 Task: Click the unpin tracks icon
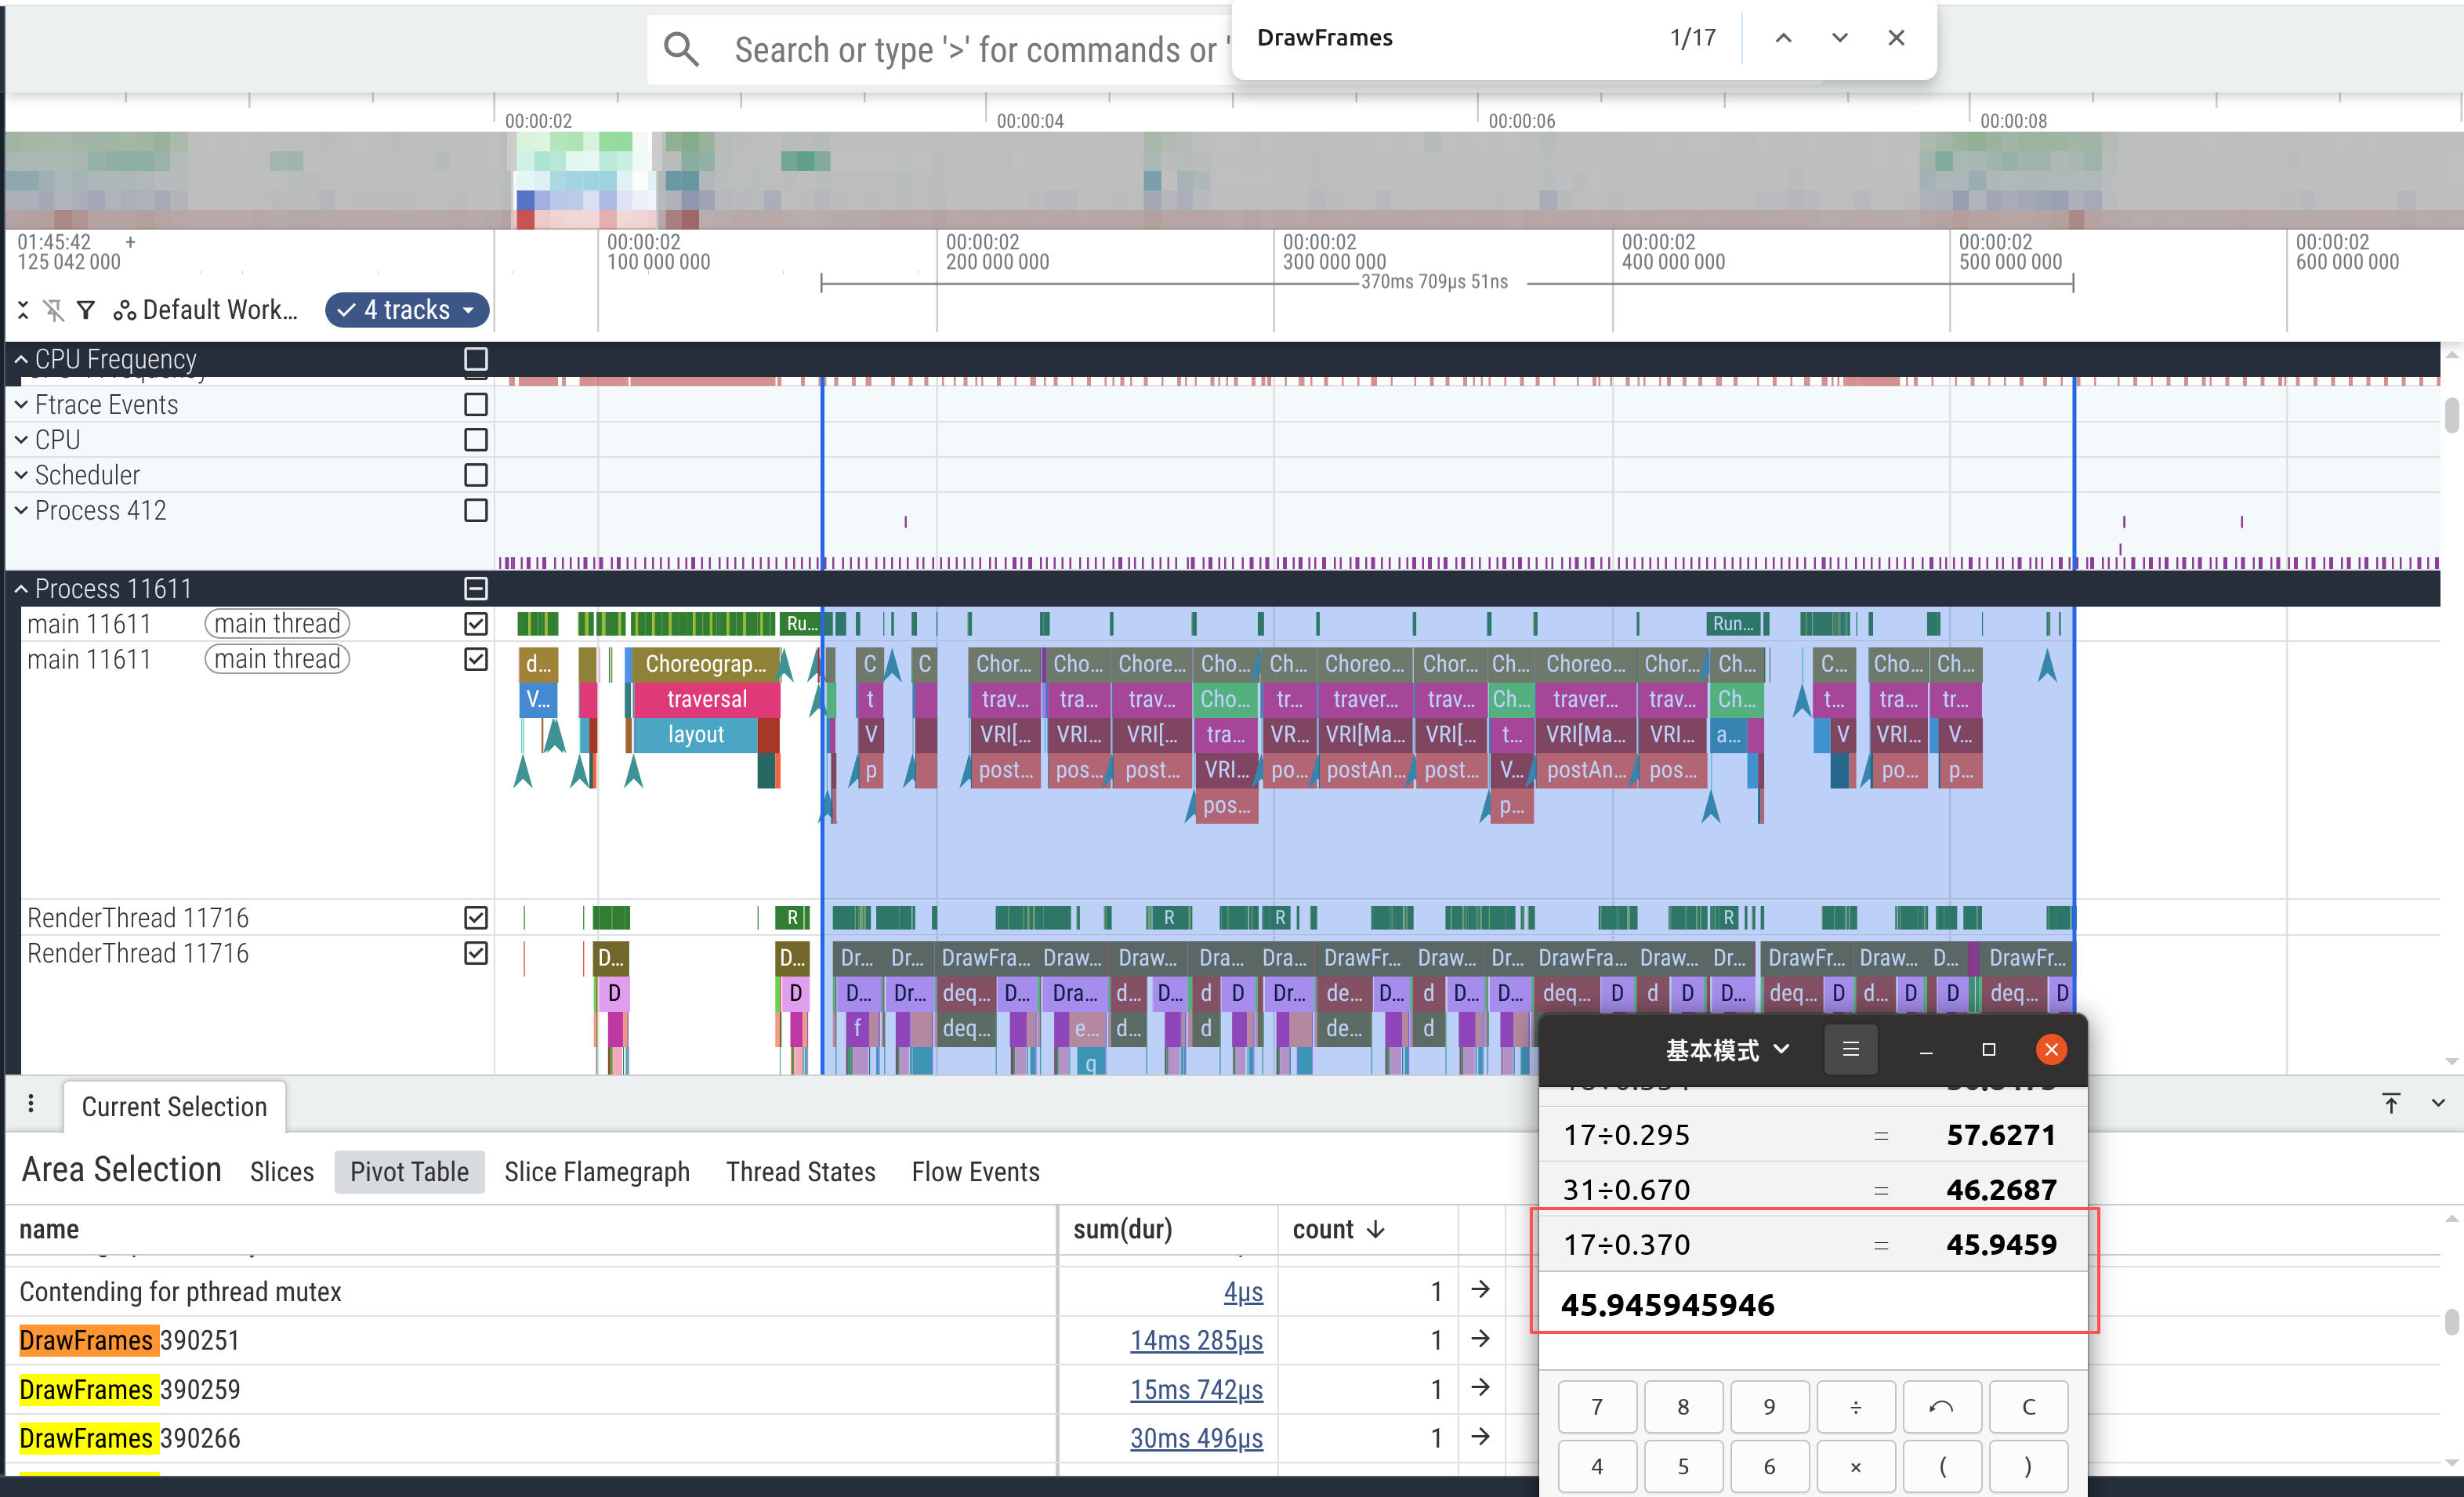(54, 310)
